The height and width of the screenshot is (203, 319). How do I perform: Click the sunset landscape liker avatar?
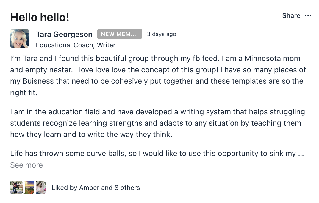(29, 188)
